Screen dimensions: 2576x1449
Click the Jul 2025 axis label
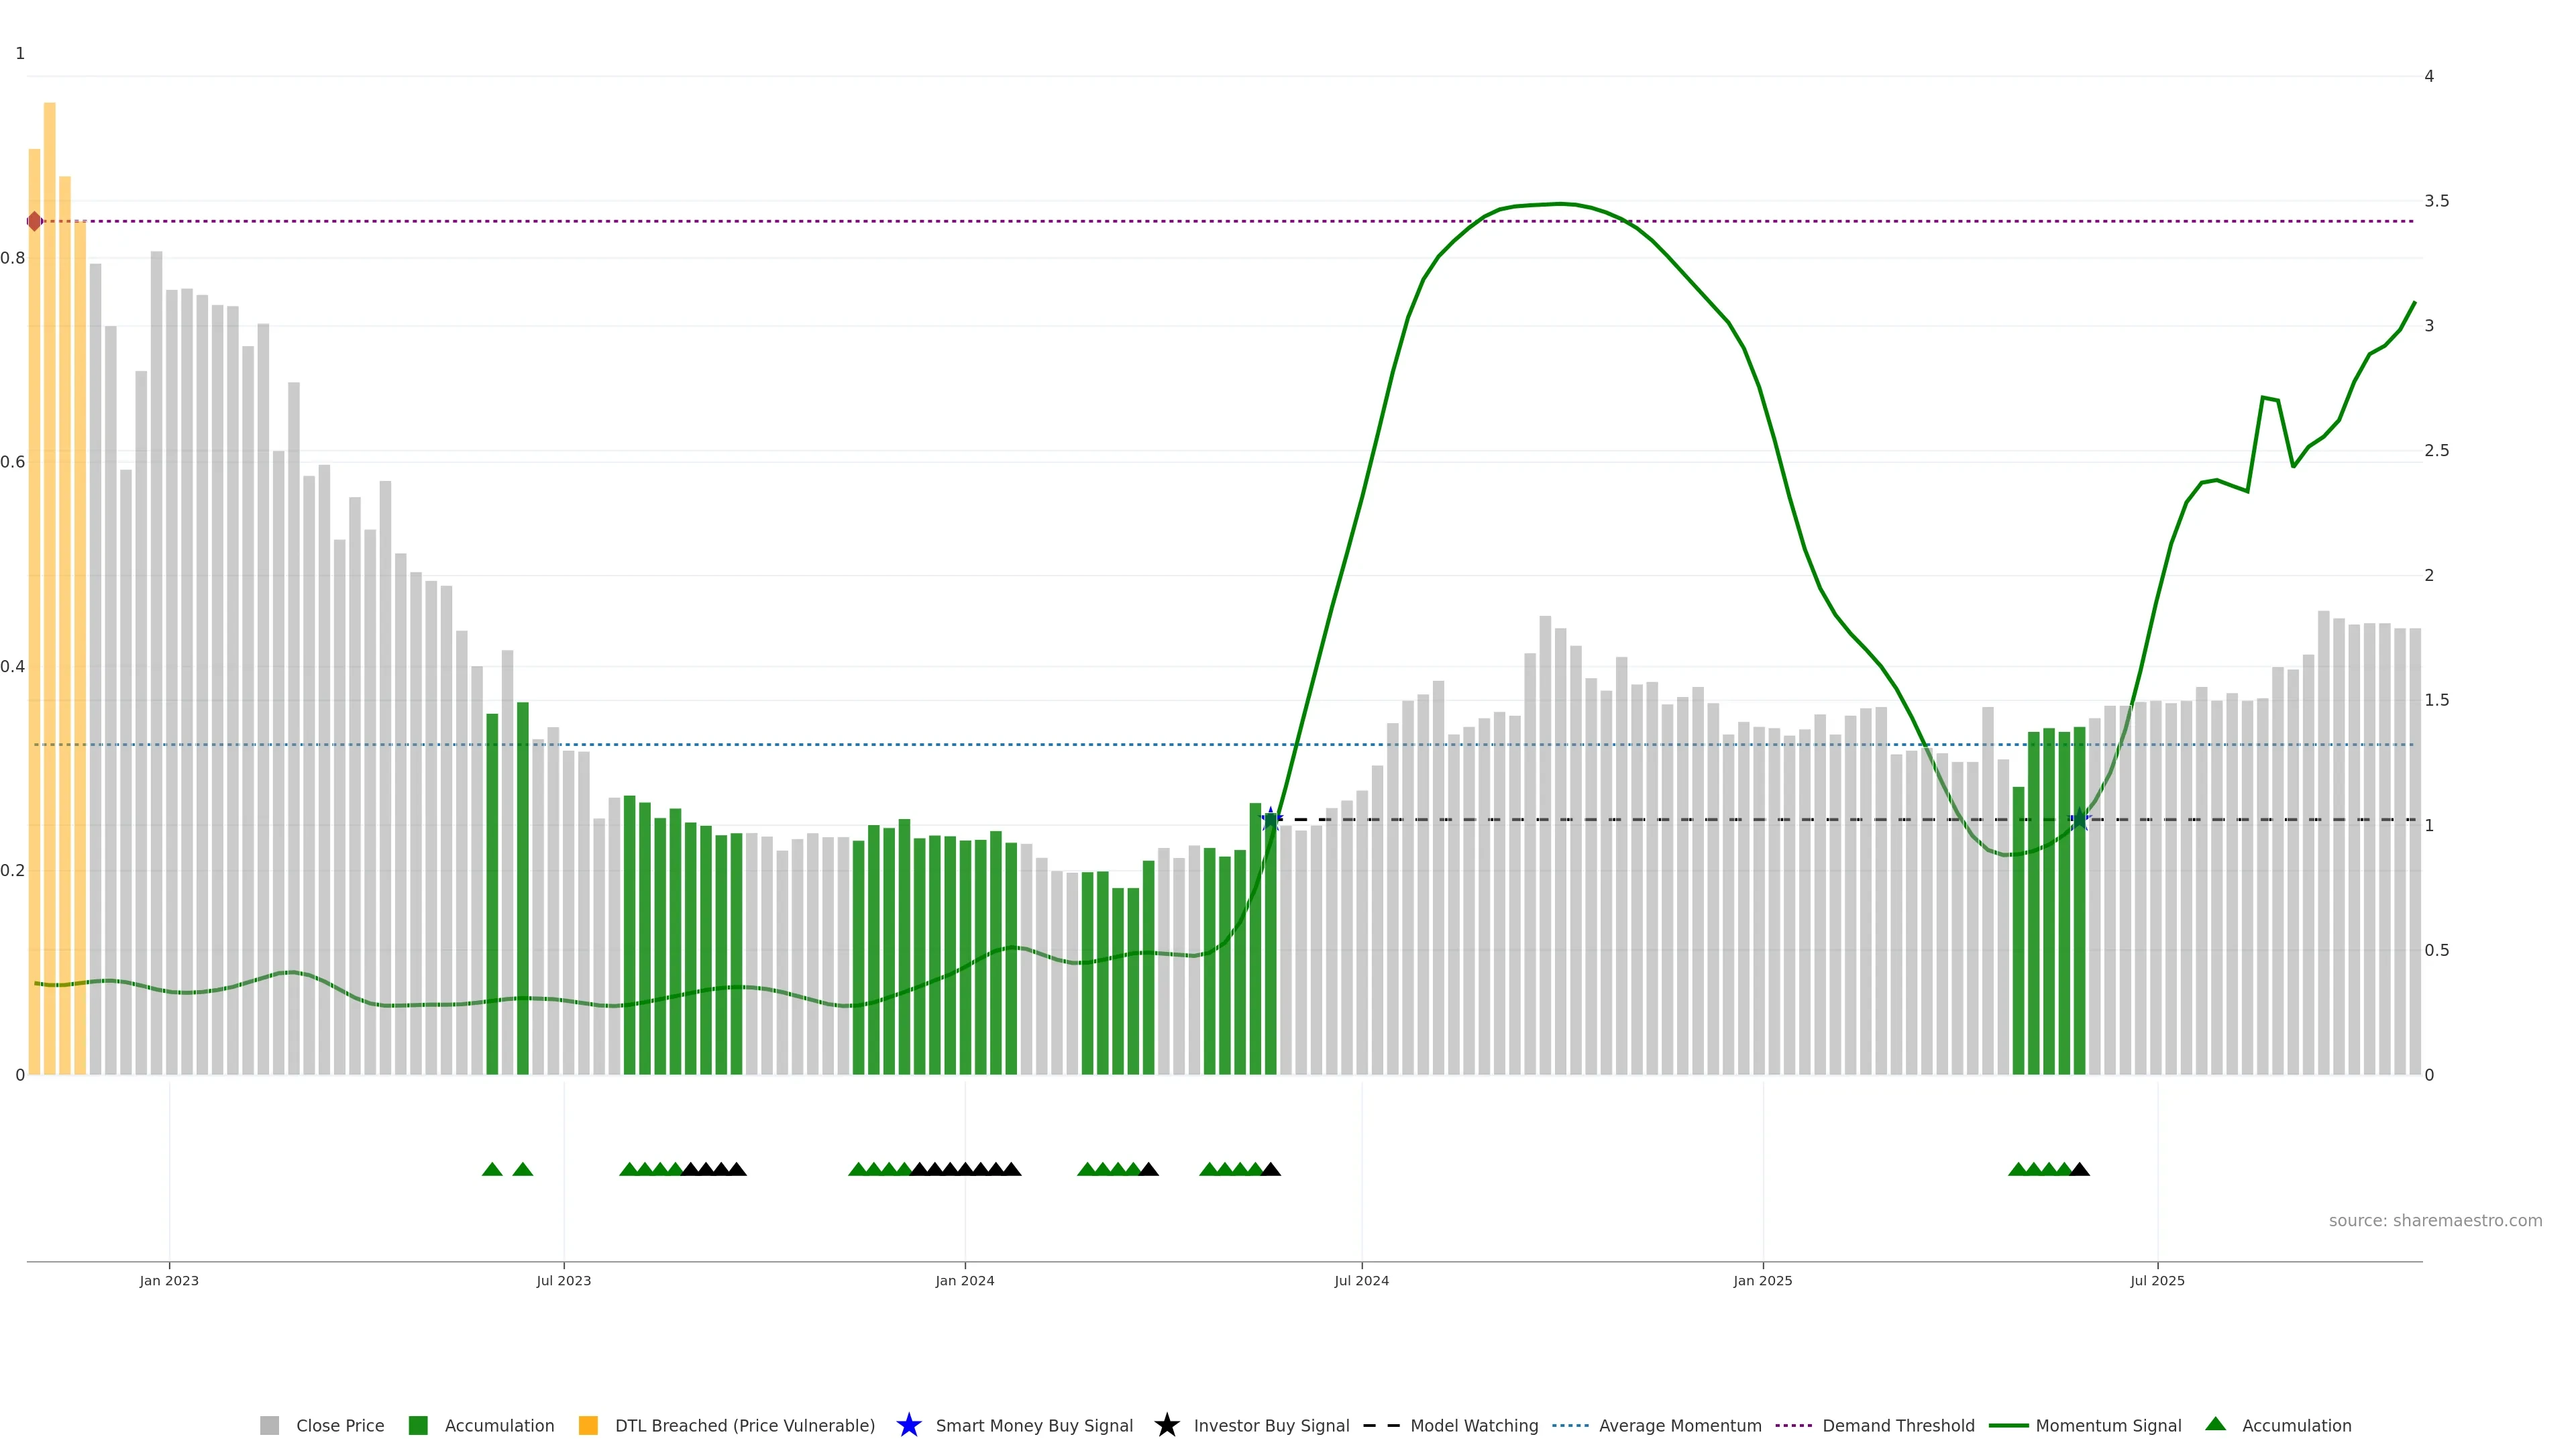tap(2157, 1280)
